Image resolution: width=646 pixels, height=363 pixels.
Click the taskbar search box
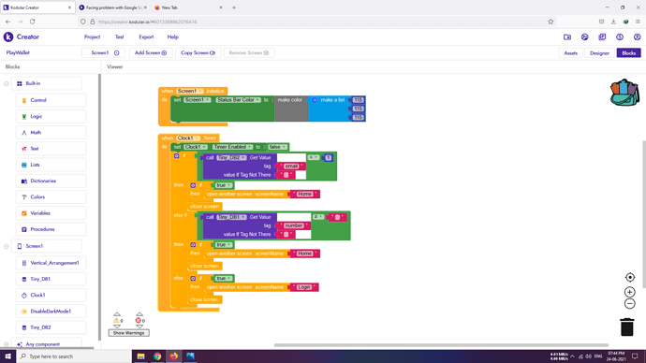click(x=74, y=356)
